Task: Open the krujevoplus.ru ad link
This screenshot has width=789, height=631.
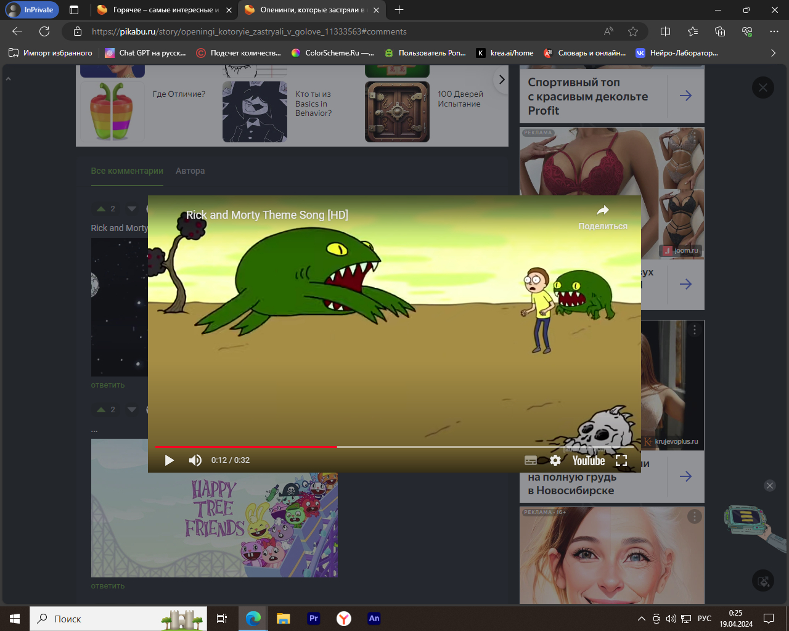Action: [672, 441]
